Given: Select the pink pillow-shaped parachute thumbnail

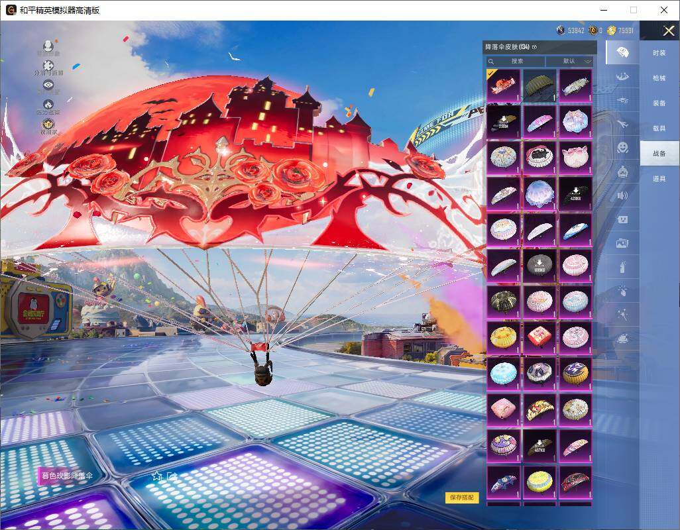Looking at the screenshot, I should click(504, 409).
